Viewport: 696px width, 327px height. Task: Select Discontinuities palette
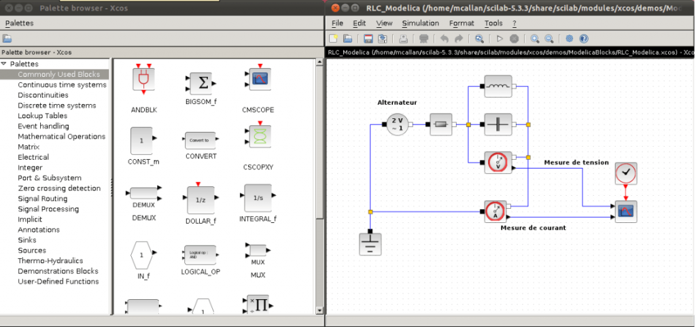43,95
